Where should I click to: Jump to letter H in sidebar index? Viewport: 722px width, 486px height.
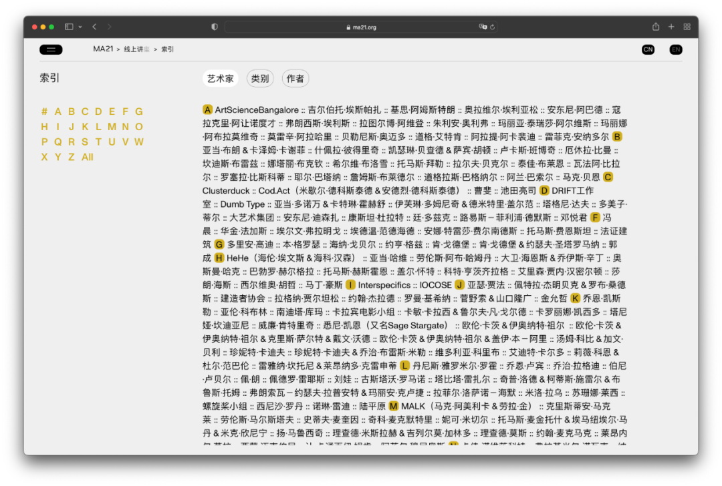click(44, 126)
